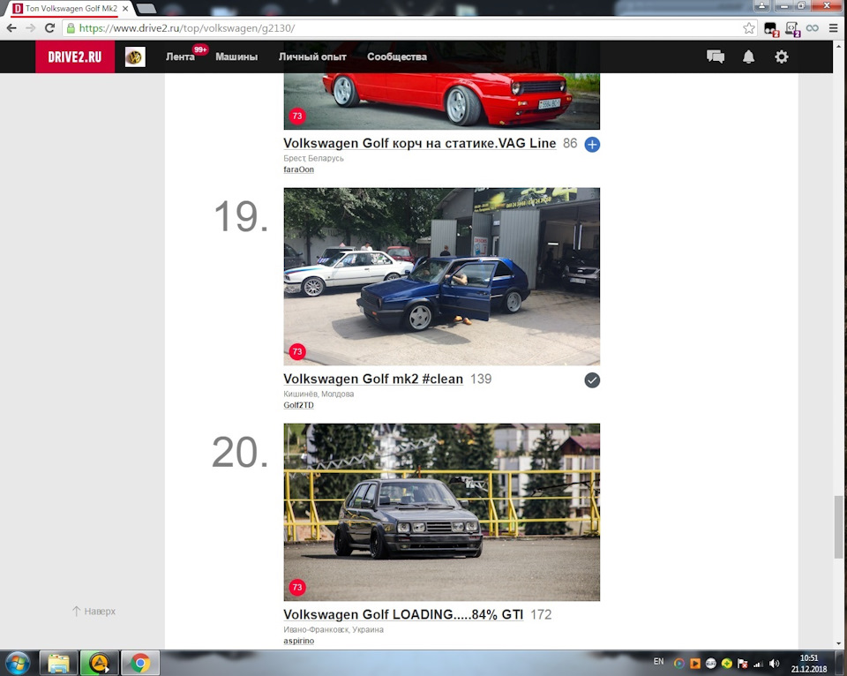Click the 99+ badge on Лента
The image size is (847, 676).
click(x=200, y=49)
